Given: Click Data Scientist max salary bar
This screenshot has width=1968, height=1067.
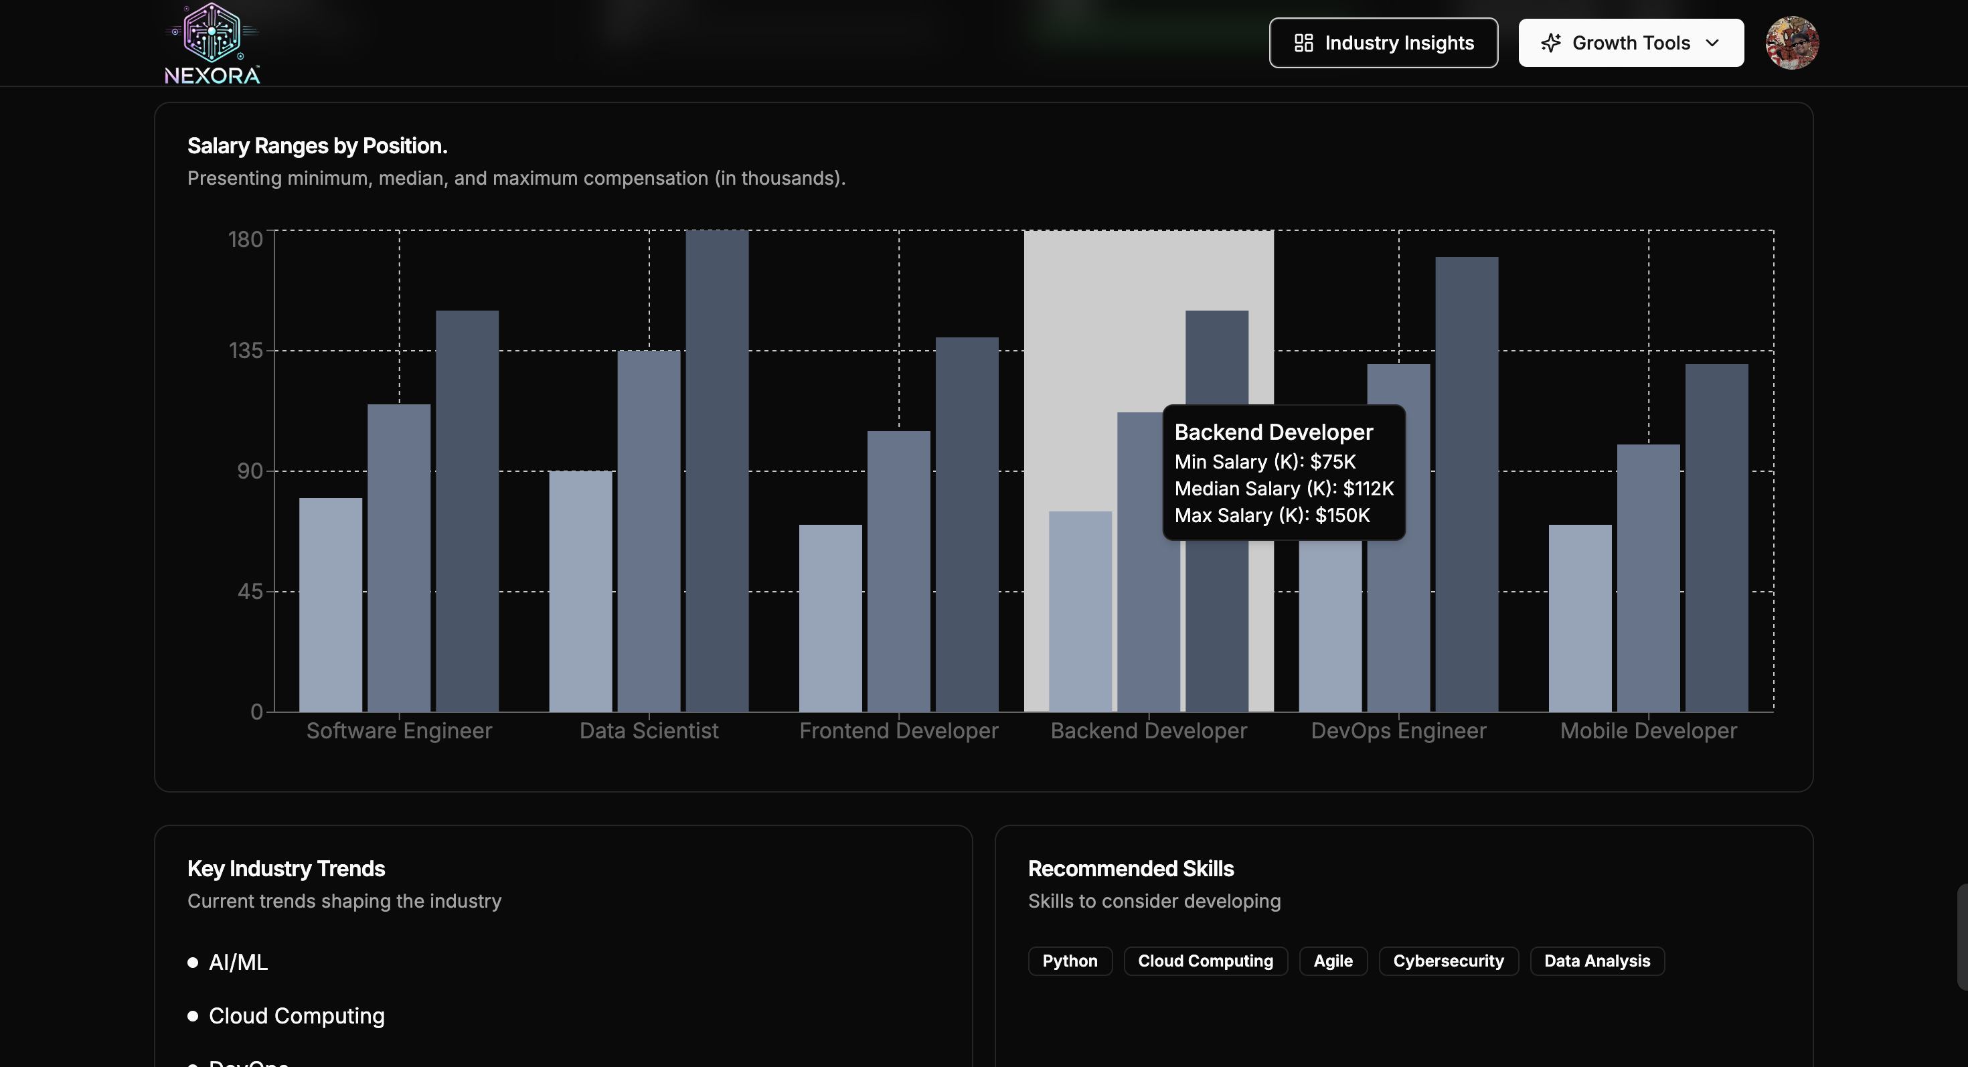Looking at the screenshot, I should tap(717, 471).
